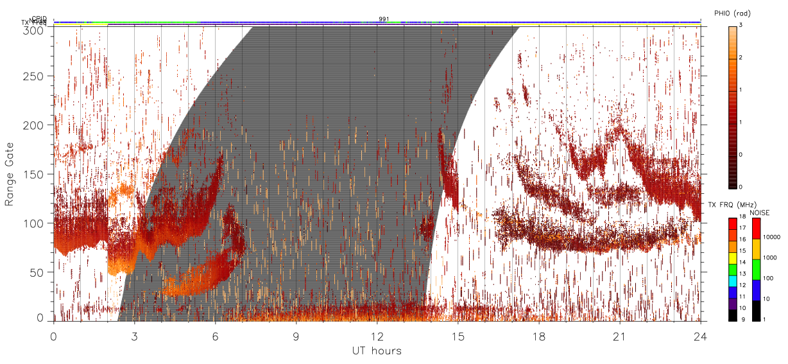
Task: Click the black 9–10 MHz TX FRQ swatch
Action: coord(732,315)
